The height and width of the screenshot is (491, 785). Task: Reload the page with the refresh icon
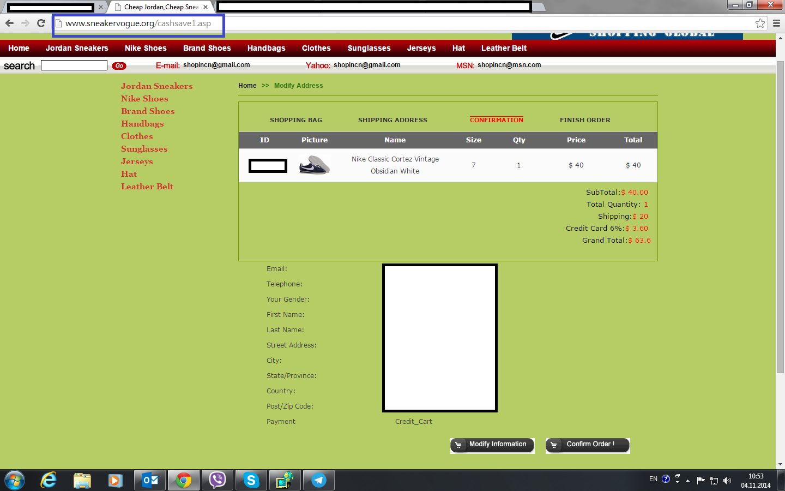(41, 23)
